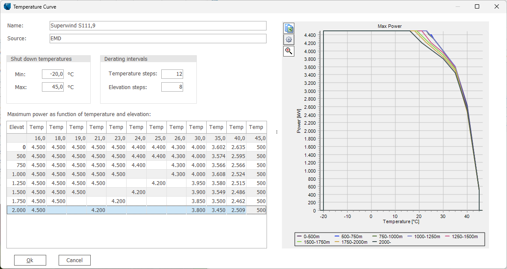Click the Temperature Curve title bar icon
Viewport: 507px width, 269px height.
tap(7, 6)
